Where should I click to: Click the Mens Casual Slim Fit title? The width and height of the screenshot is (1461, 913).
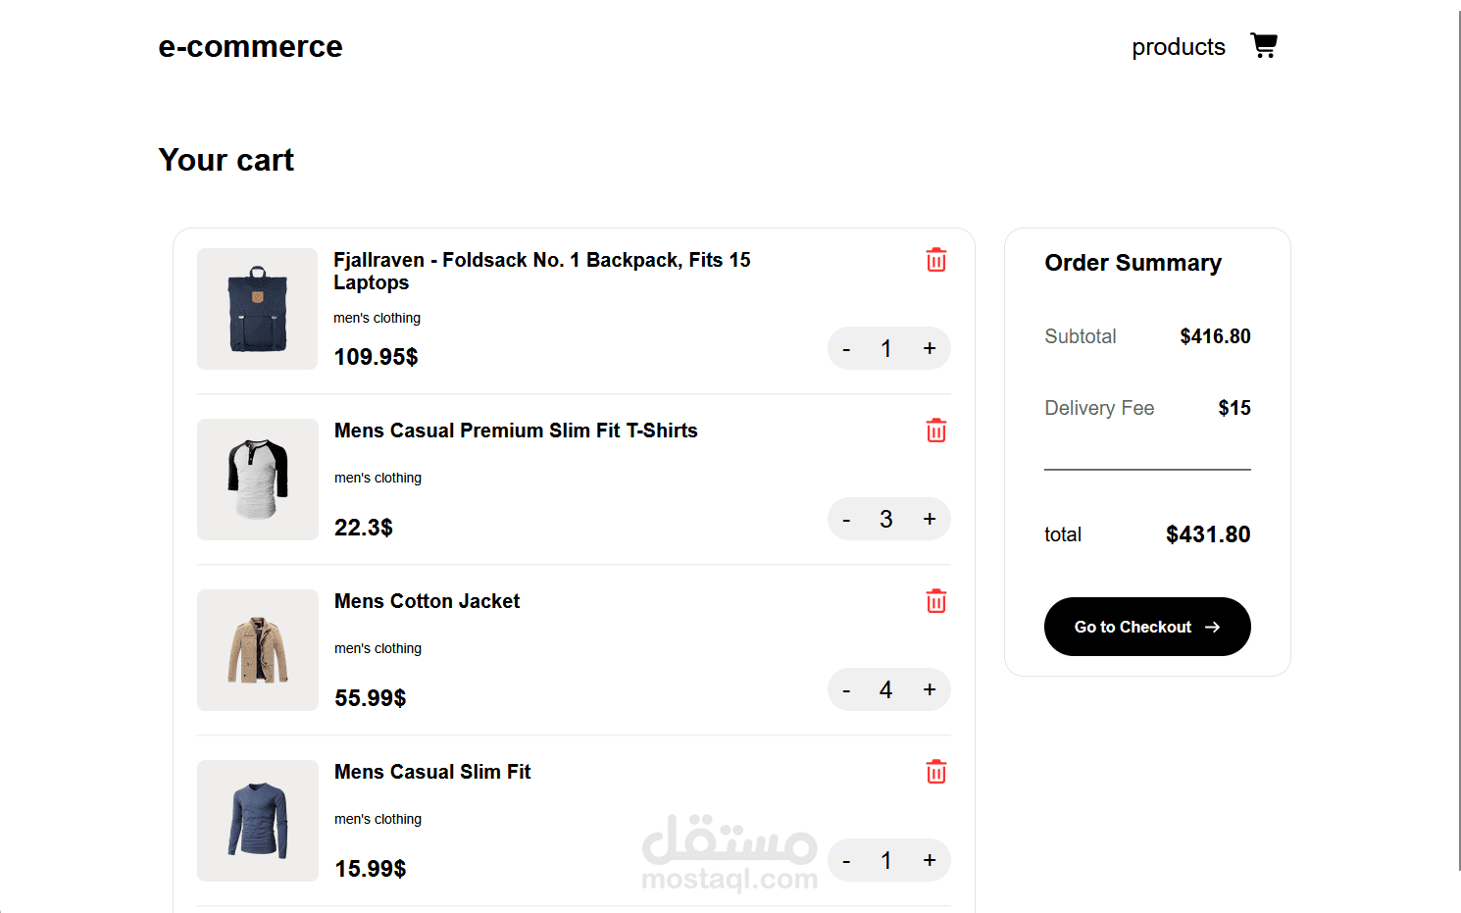pyautogui.click(x=432, y=772)
